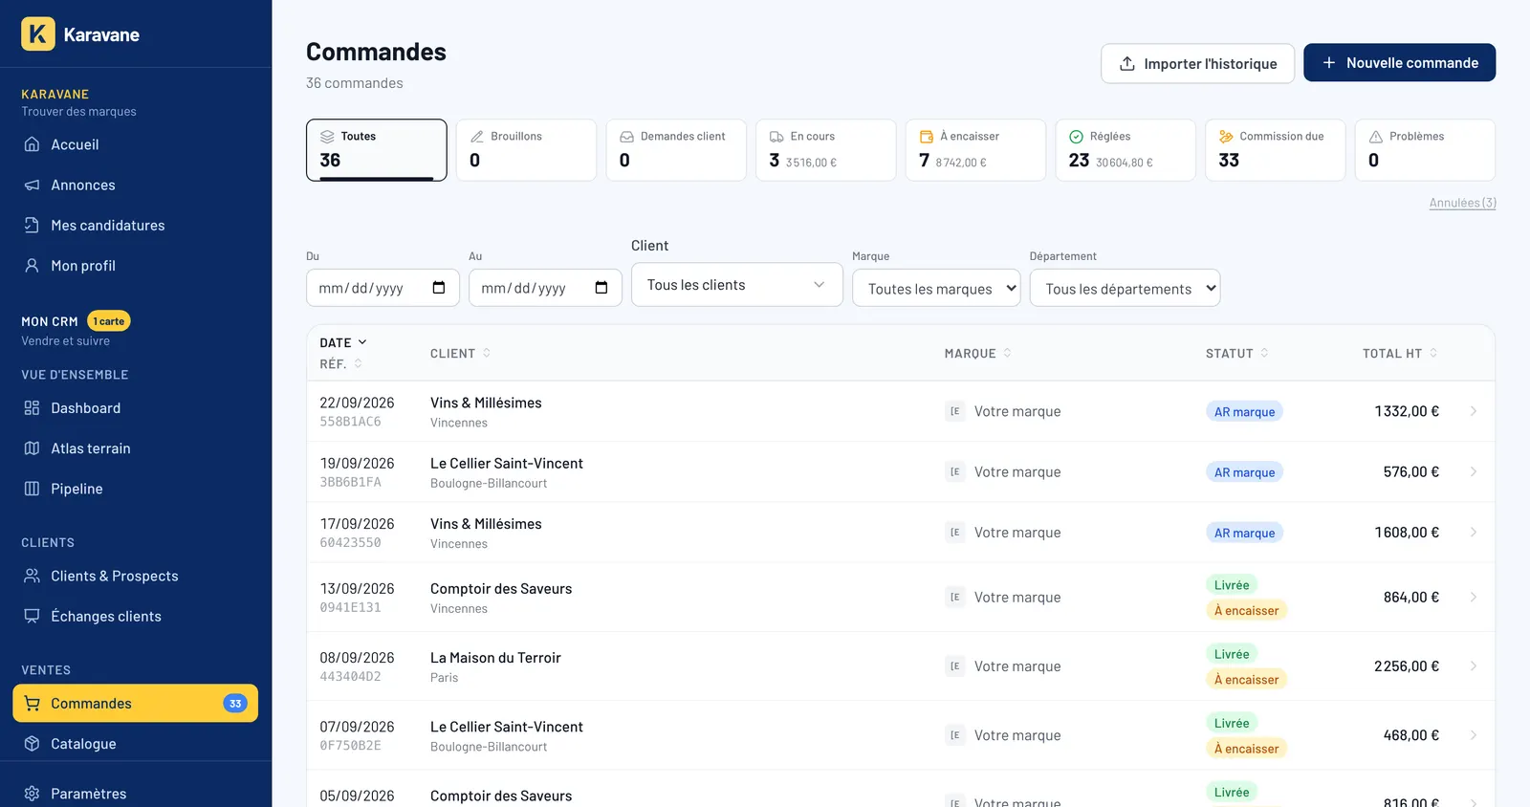Click the Catalogue box icon
The width and height of the screenshot is (1530, 807).
point(32,744)
